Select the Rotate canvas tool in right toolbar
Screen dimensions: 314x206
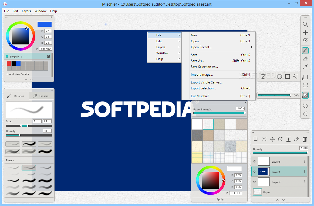coord(305,40)
